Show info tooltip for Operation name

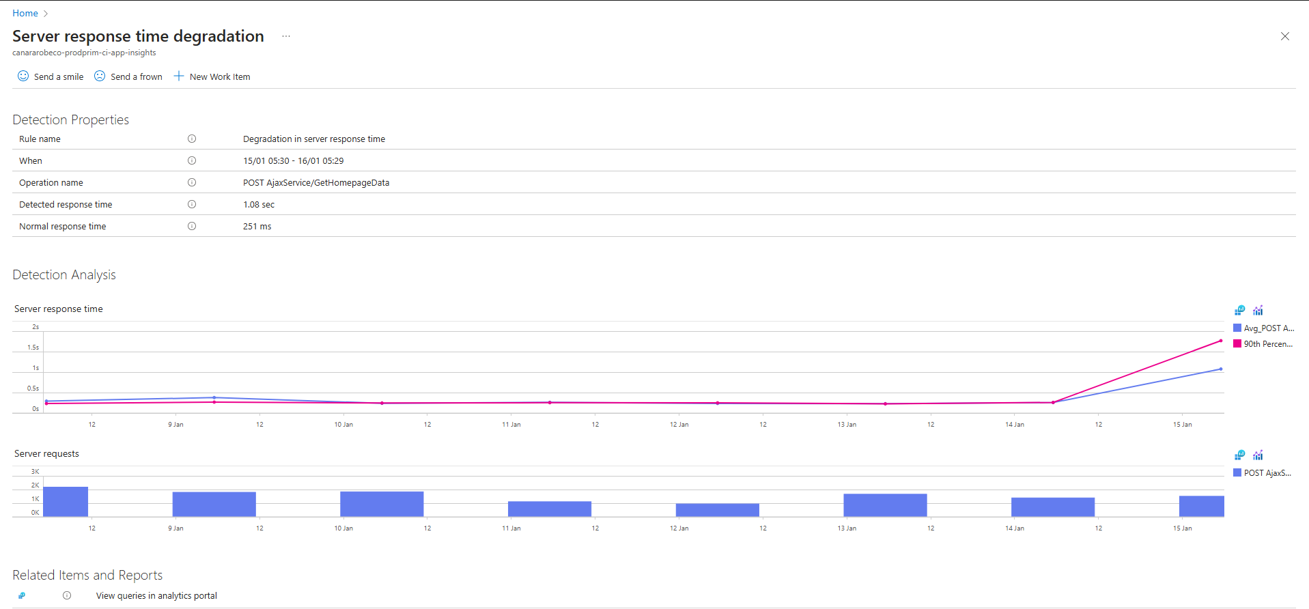[x=192, y=182]
